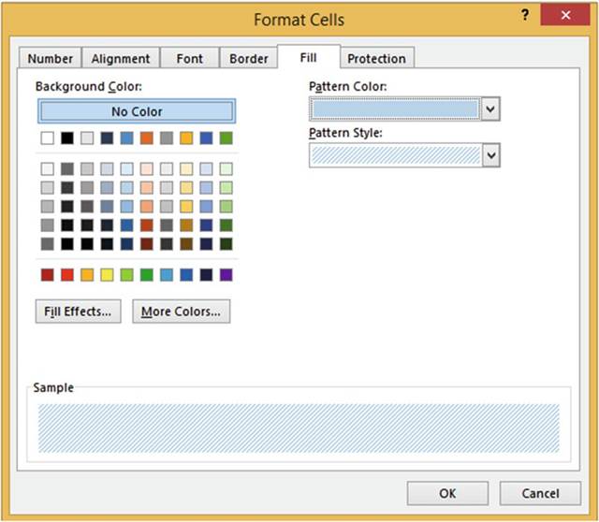Select the orange swatch in top theme row
The height and width of the screenshot is (522, 599).
pyautogui.click(x=146, y=138)
